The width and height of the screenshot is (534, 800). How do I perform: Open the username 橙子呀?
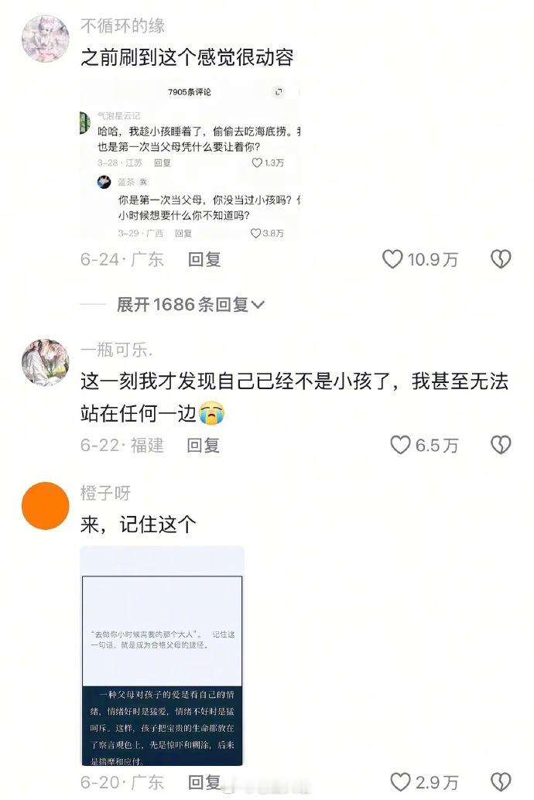coord(106,493)
